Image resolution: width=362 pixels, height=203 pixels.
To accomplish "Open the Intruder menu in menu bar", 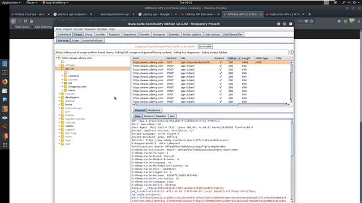I will click(x=78, y=29).
